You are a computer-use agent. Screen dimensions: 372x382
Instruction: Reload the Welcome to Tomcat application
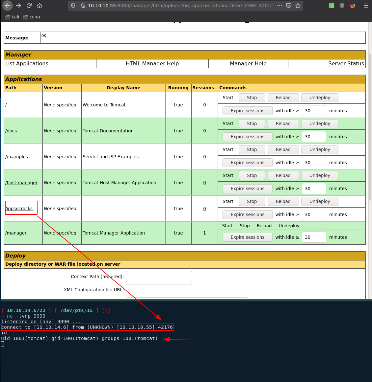click(283, 98)
